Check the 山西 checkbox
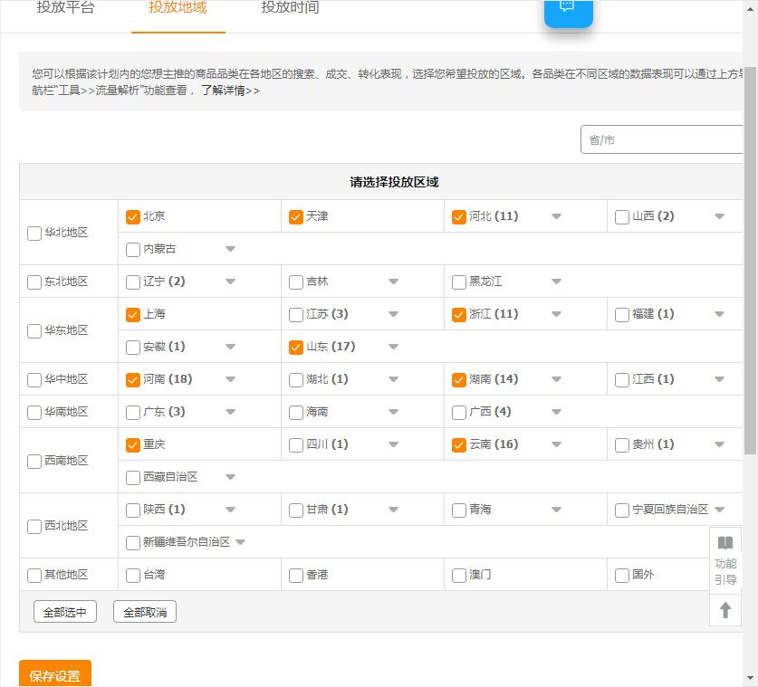 [621, 216]
